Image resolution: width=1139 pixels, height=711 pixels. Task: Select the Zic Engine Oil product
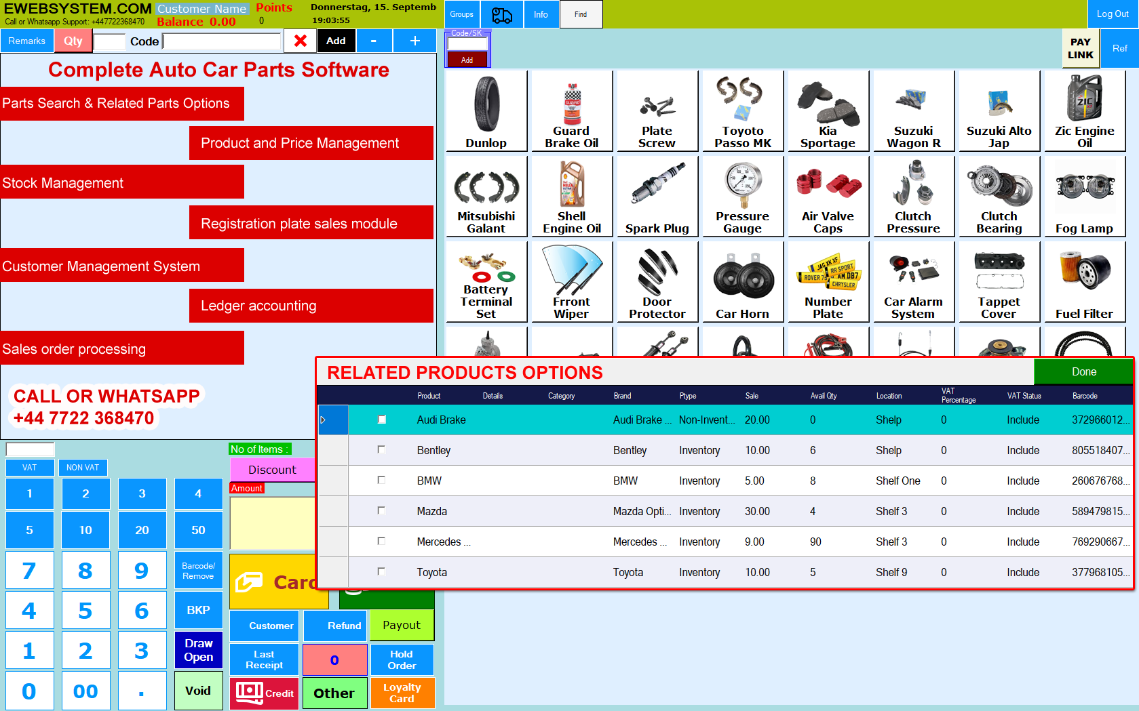click(1085, 110)
